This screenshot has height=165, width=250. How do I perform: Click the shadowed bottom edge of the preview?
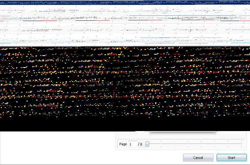(x=183, y=132)
